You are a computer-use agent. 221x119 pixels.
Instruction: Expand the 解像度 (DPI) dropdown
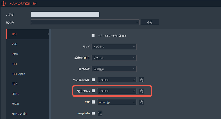coord(114,58)
